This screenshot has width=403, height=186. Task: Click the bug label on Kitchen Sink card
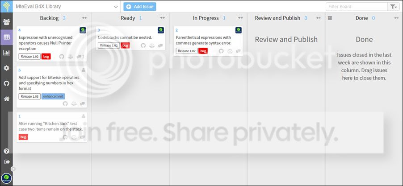point(23,137)
